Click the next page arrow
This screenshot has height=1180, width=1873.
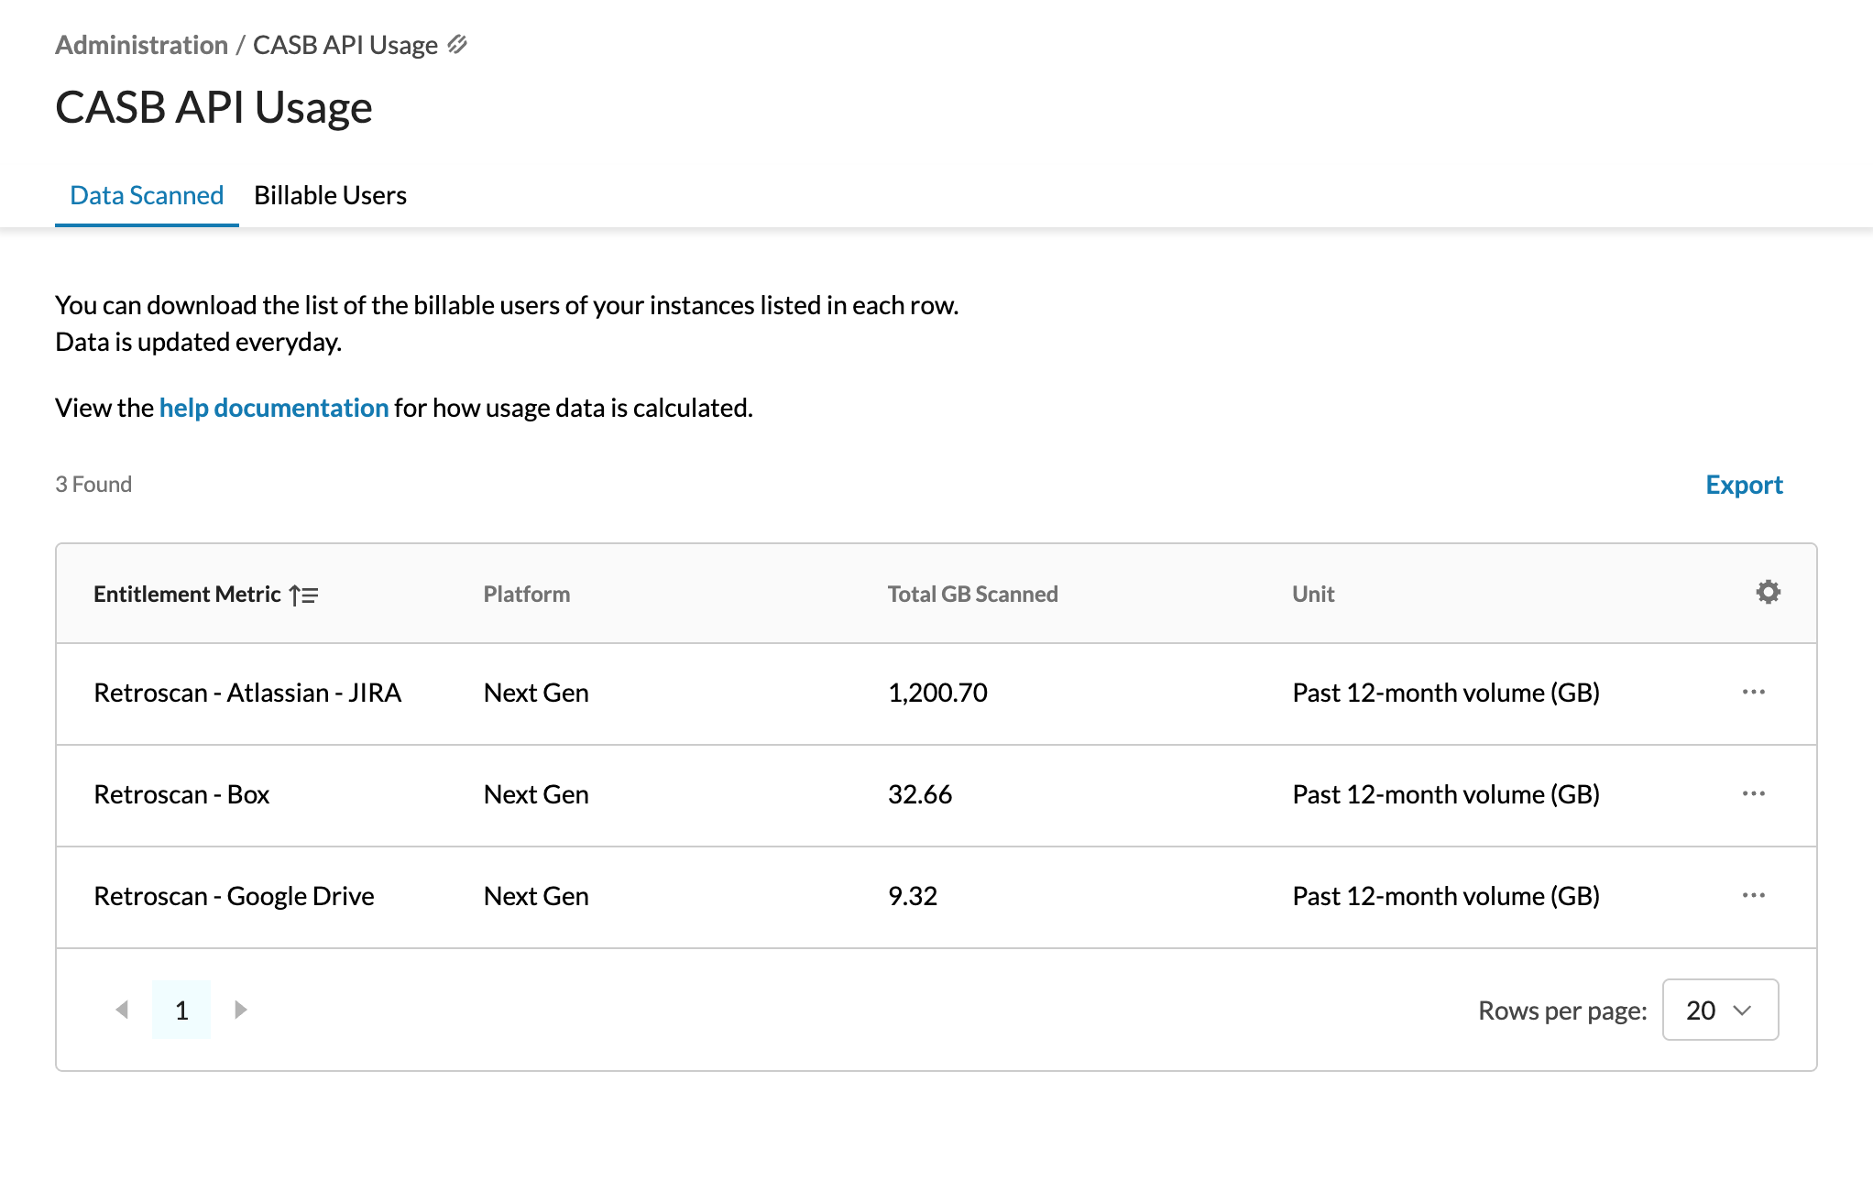(x=241, y=1010)
